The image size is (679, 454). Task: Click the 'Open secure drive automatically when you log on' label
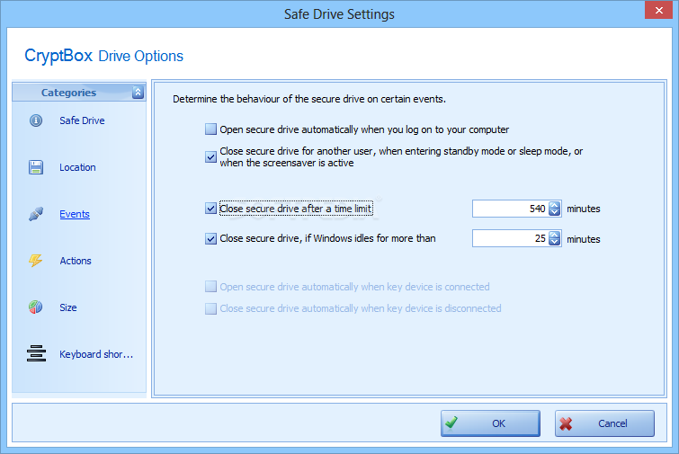(364, 129)
